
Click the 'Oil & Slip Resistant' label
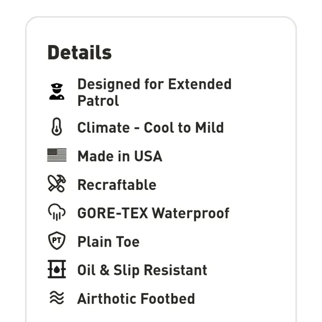pyautogui.click(x=142, y=270)
